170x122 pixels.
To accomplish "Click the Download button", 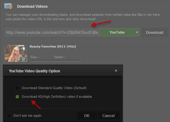I will 155,32.
